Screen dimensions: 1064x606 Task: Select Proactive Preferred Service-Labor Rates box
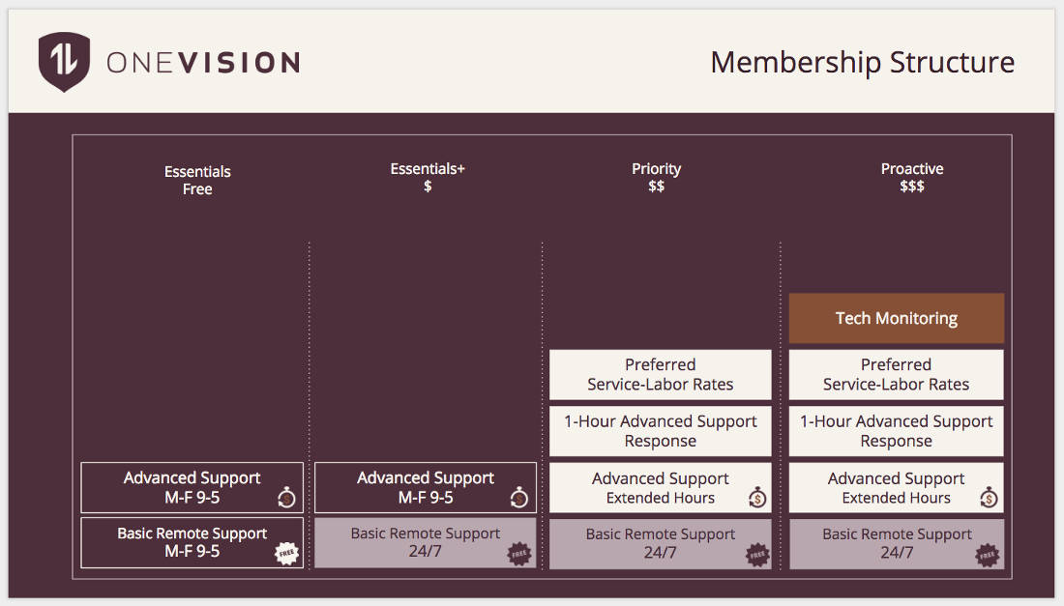[897, 375]
